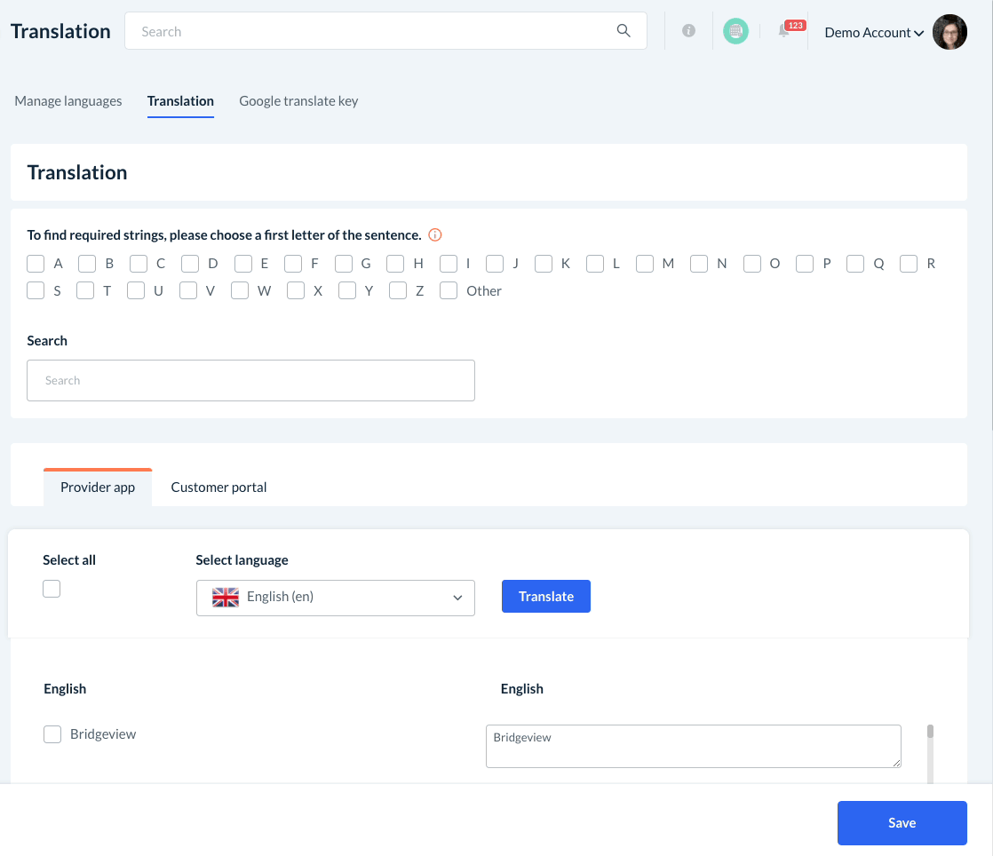Switch to the Customer portal tab
The width and height of the screenshot is (993, 856).
tap(218, 487)
